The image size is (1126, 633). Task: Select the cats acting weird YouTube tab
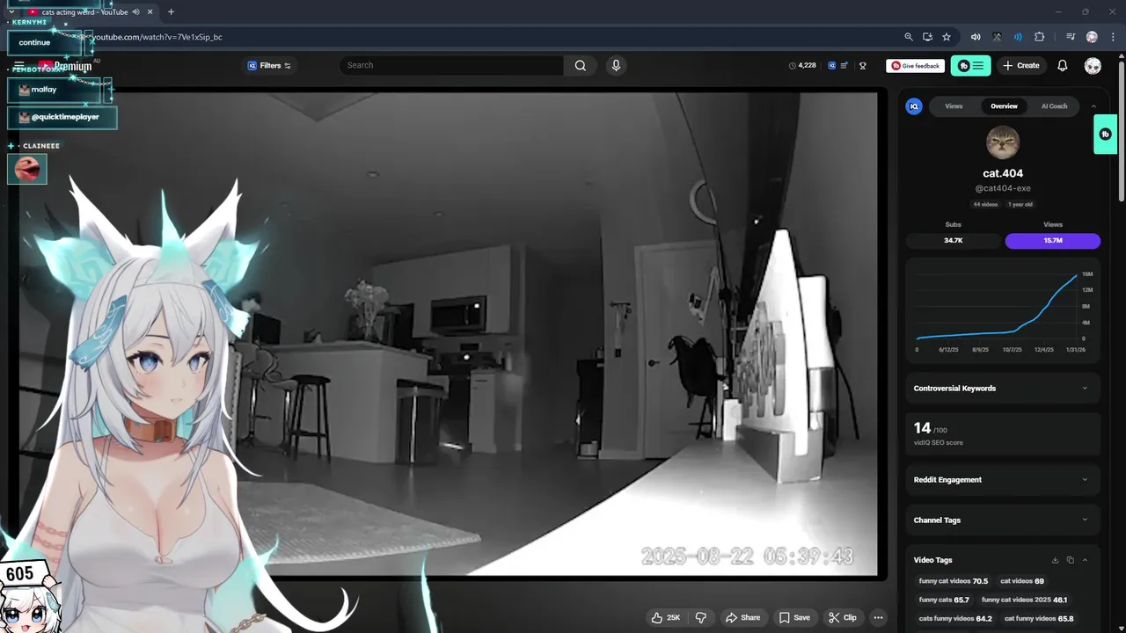point(84,12)
